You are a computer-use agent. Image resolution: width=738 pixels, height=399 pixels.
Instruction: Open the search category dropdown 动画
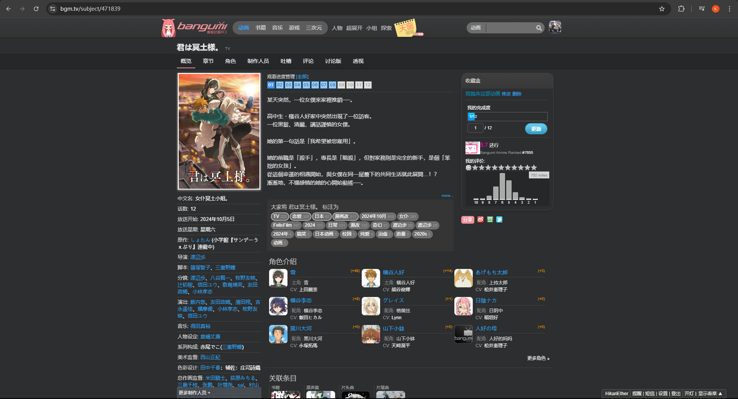click(x=476, y=28)
